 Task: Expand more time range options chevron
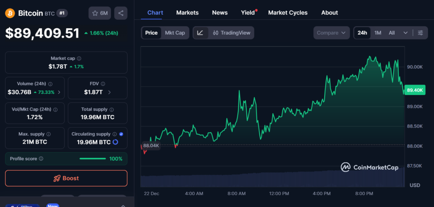[406, 33]
